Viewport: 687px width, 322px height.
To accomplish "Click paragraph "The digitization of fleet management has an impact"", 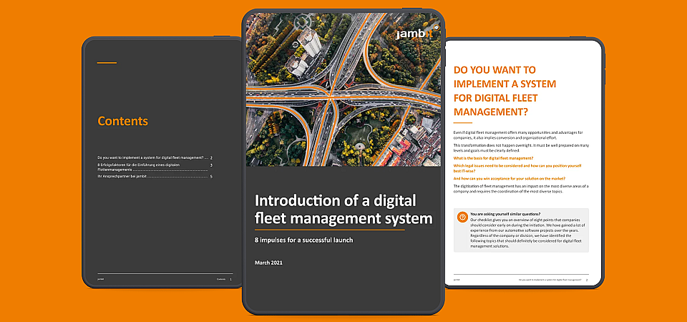I will (x=521, y=188).
